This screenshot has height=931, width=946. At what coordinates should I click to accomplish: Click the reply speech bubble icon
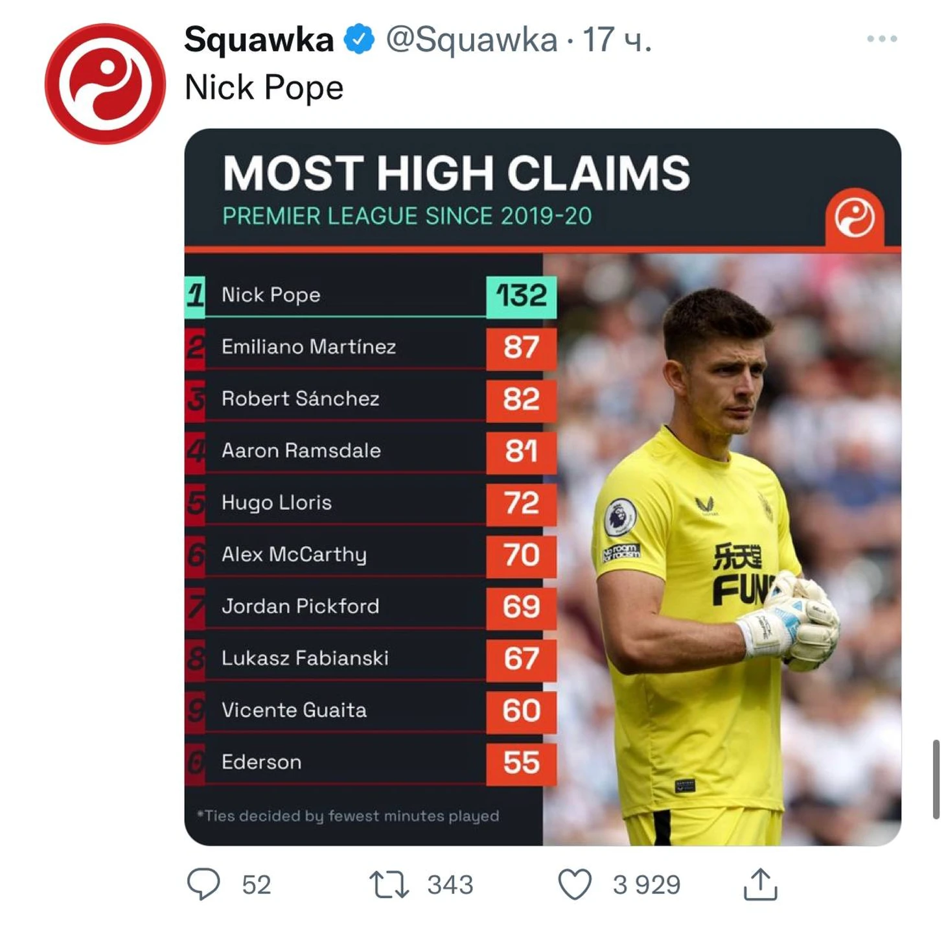click(x=203, y=884)
